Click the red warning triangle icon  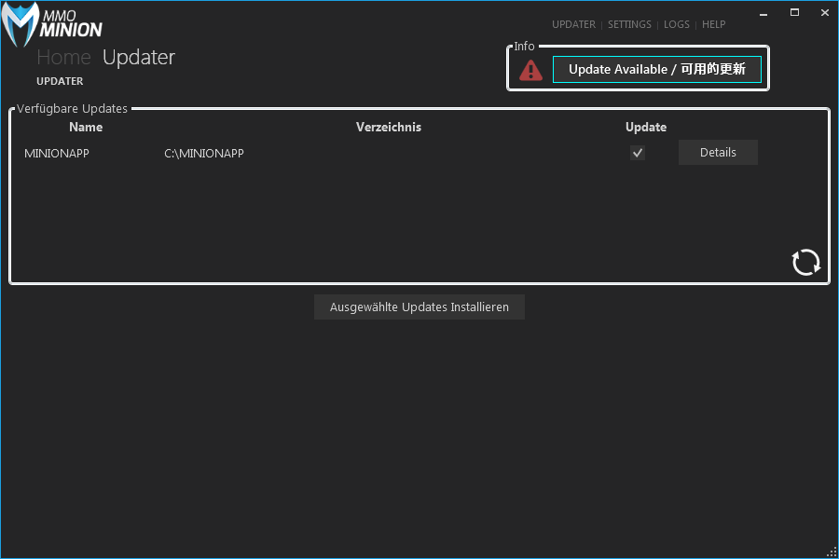[530, 70]
